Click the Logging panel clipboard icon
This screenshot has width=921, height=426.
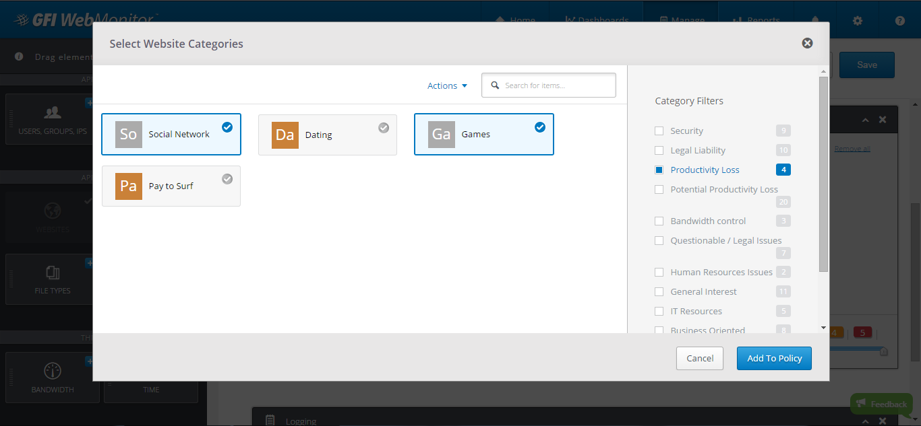270,420
